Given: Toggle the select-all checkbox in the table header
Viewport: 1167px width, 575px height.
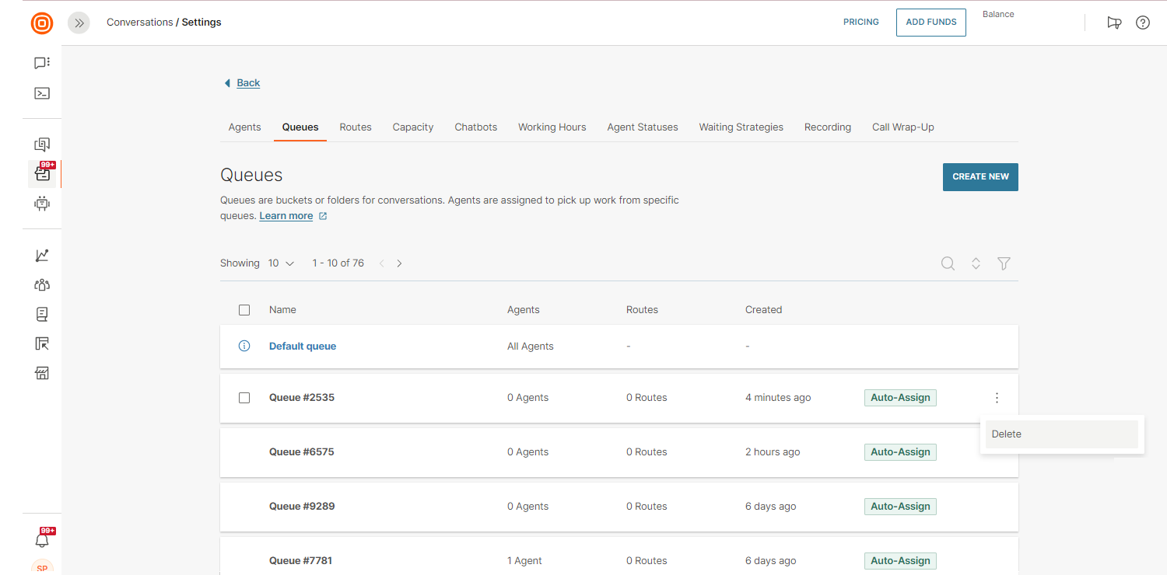Looking at the screenshot, I should (x=244, y=310).
